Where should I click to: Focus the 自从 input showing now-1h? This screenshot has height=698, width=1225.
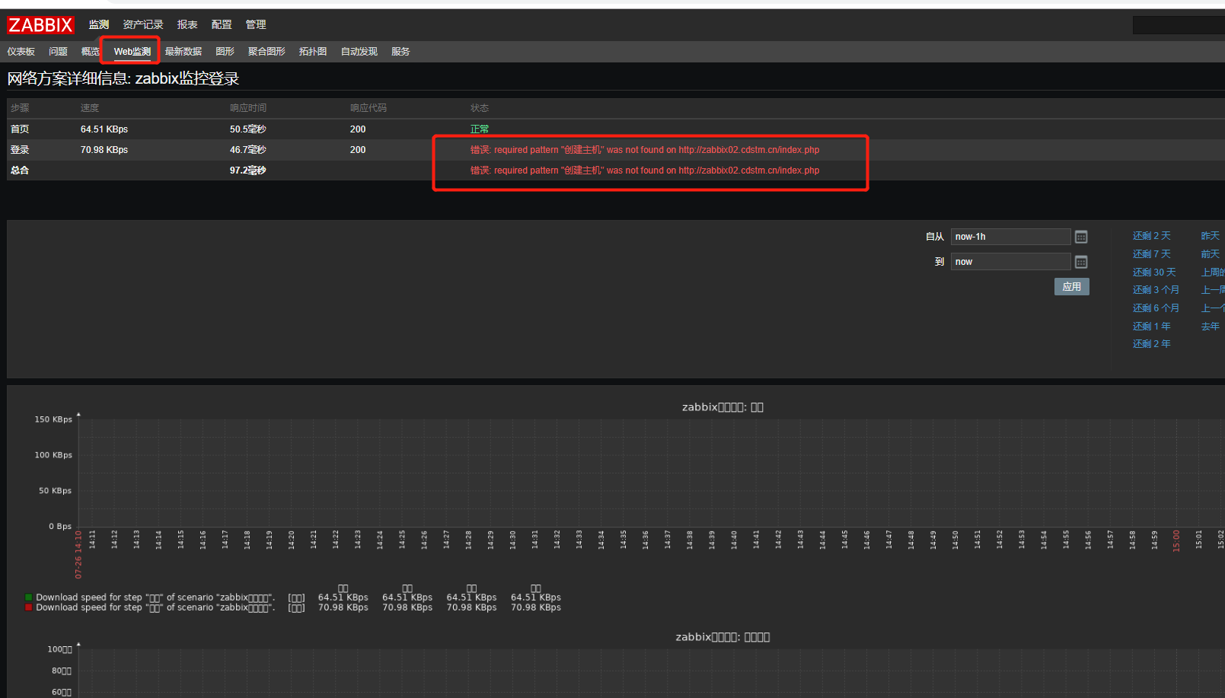1010,237
